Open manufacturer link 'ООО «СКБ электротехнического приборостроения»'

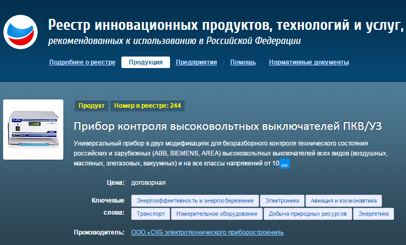[x=207, y=232]
